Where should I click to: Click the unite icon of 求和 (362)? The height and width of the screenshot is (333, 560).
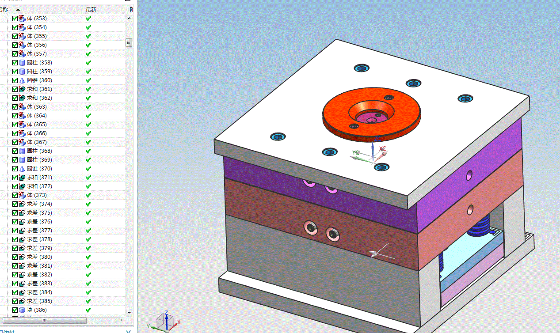tap(22, 98)
